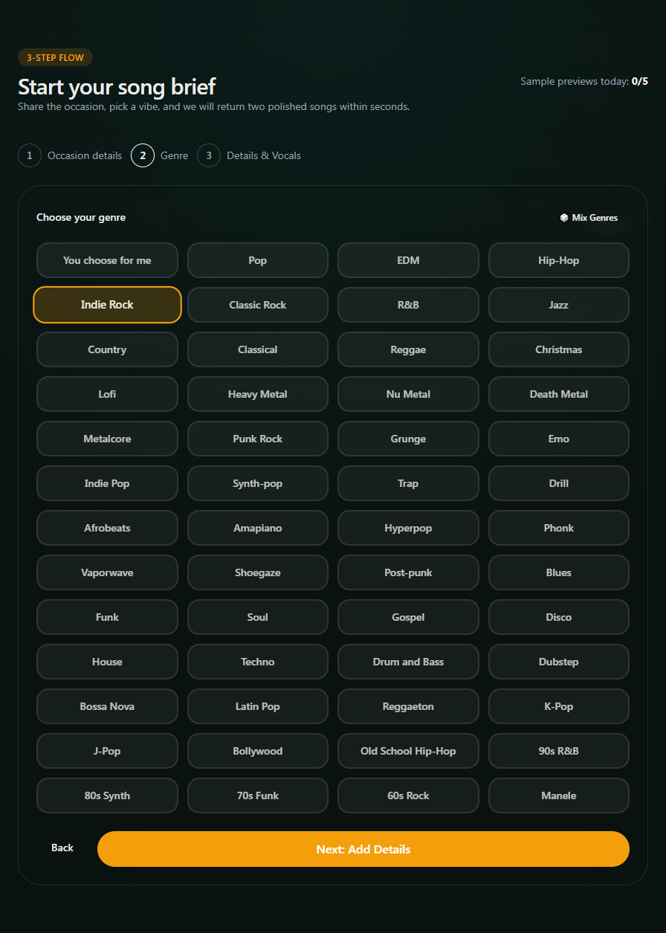Pick the Jazz genre
Viewport: 666px width, 933px height.
(559, 305)
